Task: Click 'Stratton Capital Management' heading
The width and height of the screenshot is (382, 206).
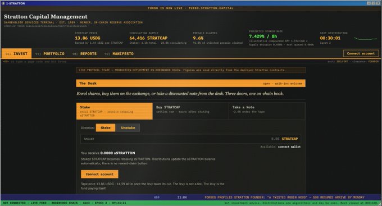Action: [x=46, y=16]
